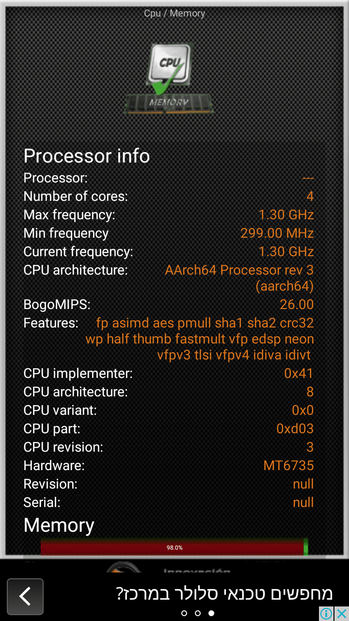The image size is (349, 621).
Task: Tap the Processor info heading
Action: click(87, 156)
